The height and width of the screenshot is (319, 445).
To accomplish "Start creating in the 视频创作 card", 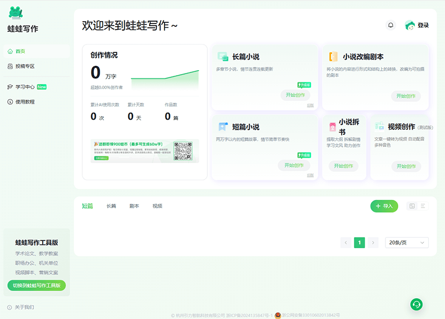I will (x=406, y=166).
